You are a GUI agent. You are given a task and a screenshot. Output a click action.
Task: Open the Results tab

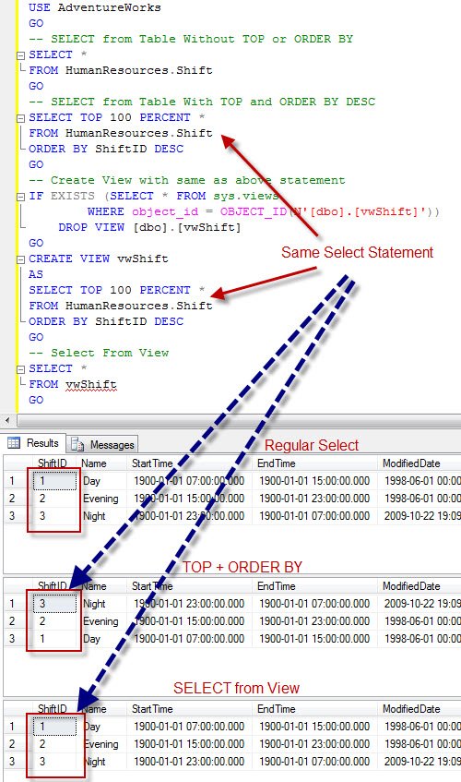(33, 443)
